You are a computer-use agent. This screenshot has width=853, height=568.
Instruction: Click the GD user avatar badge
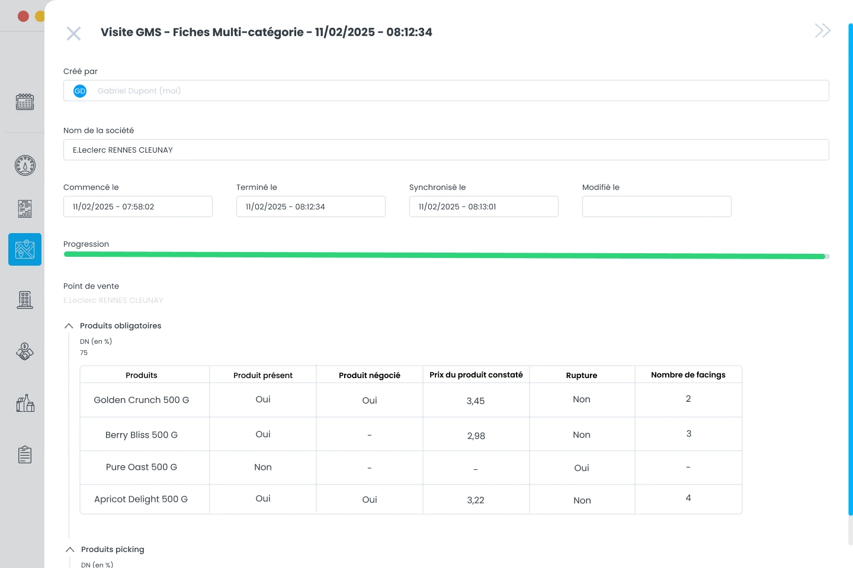click(80, 91)
